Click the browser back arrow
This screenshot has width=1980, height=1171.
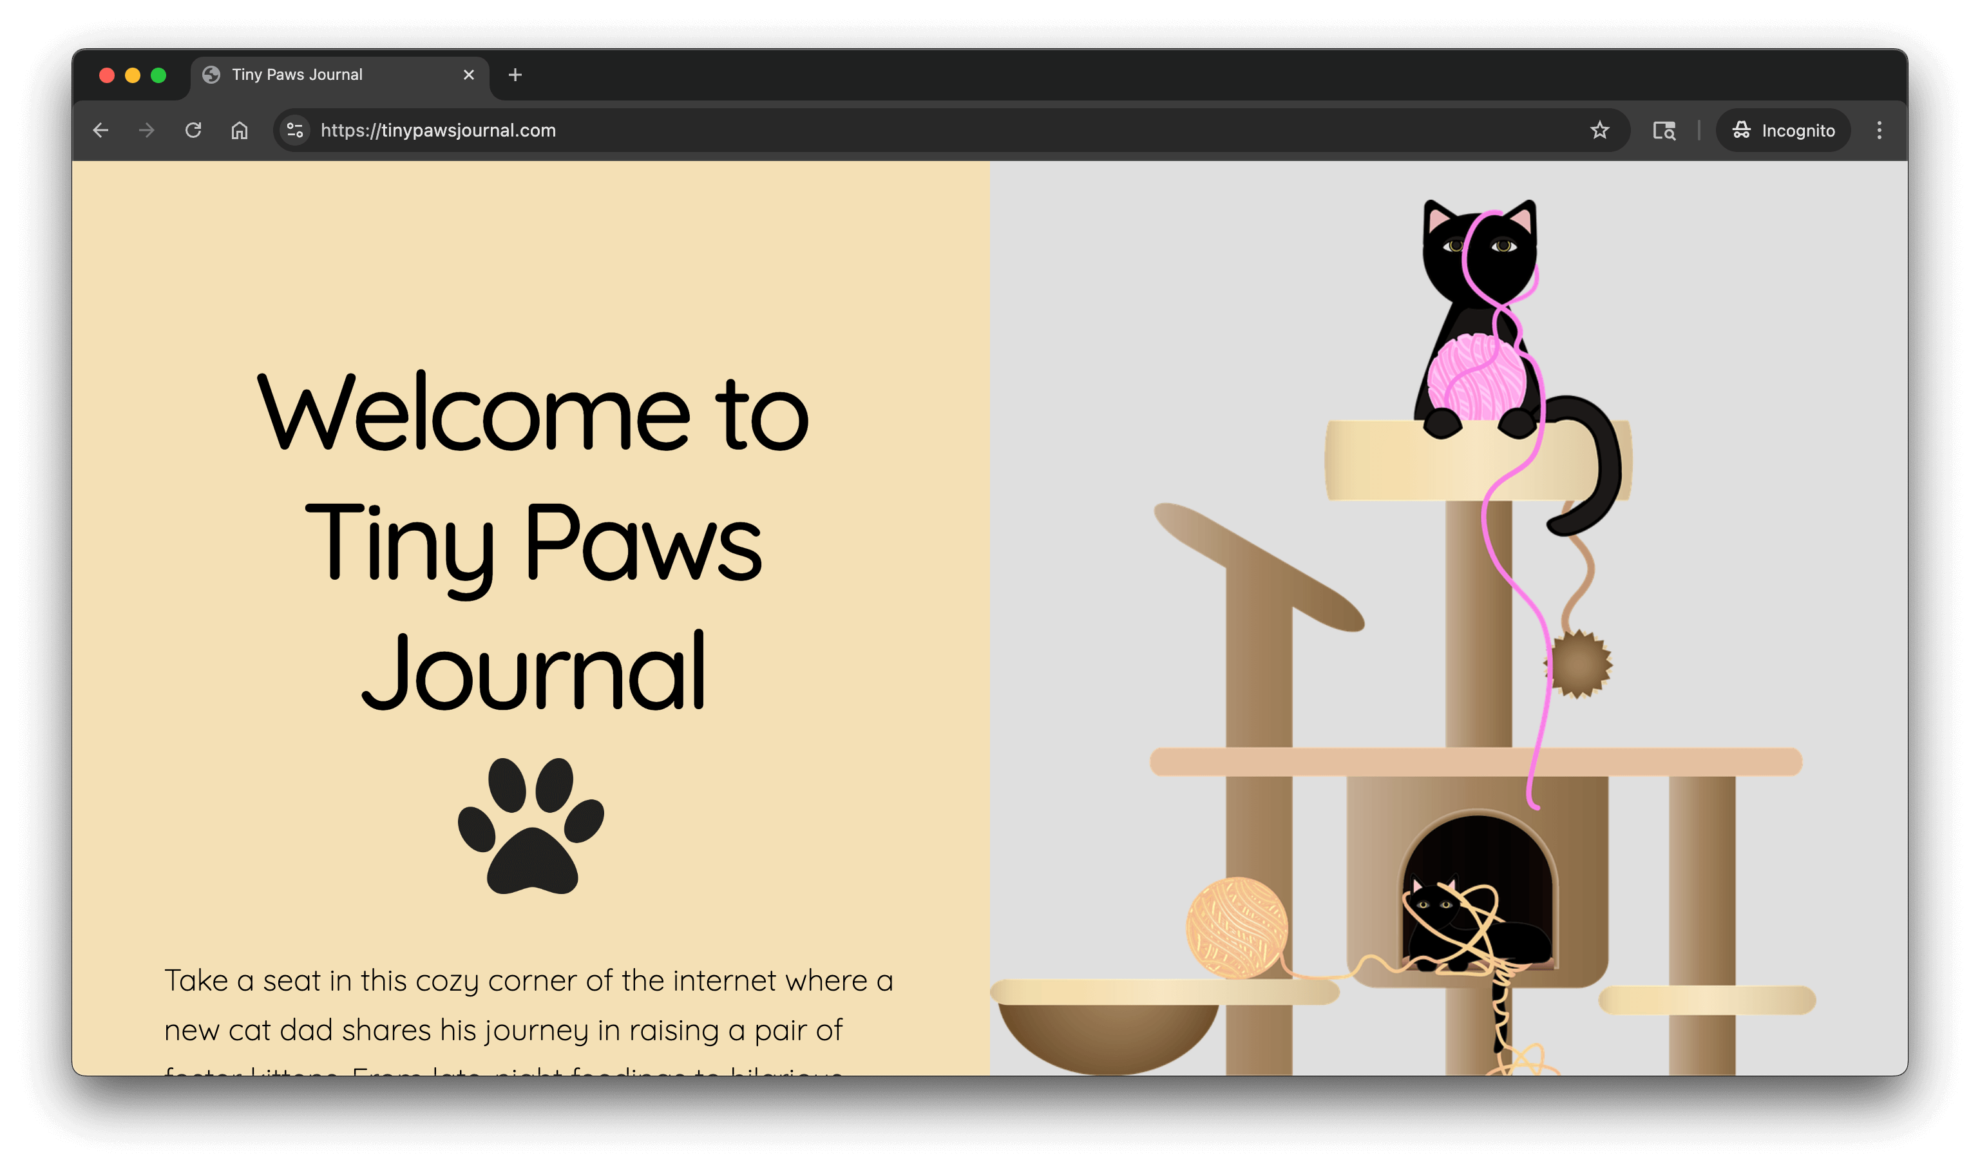click(x=100, y=130)
